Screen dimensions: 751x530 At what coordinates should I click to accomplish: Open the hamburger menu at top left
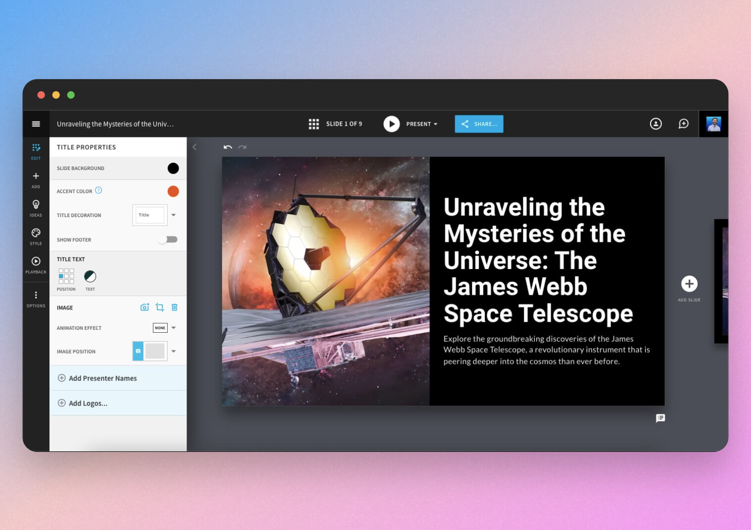[x=36, y=124]
